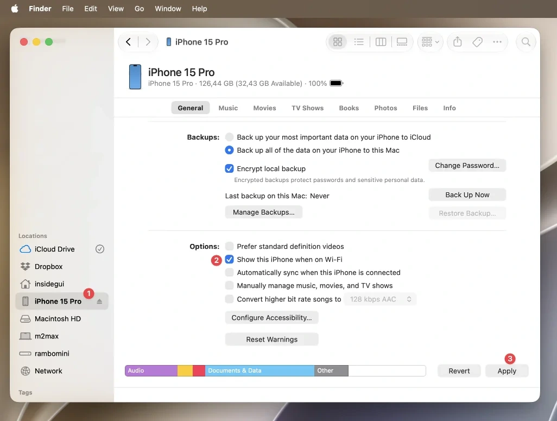Open the Finder menu

(40, 9)
